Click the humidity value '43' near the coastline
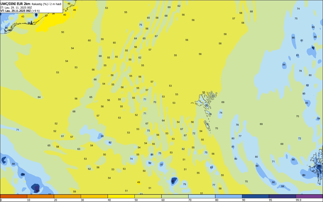323x202 pixels. coord(23,17)
